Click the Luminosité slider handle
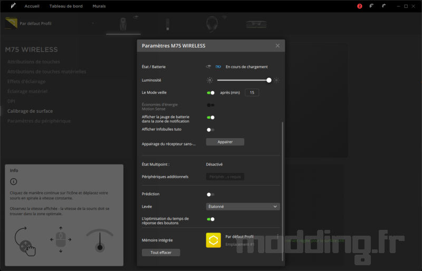Image resolution: width=422 pixels, height=271 pixels. 269,80
